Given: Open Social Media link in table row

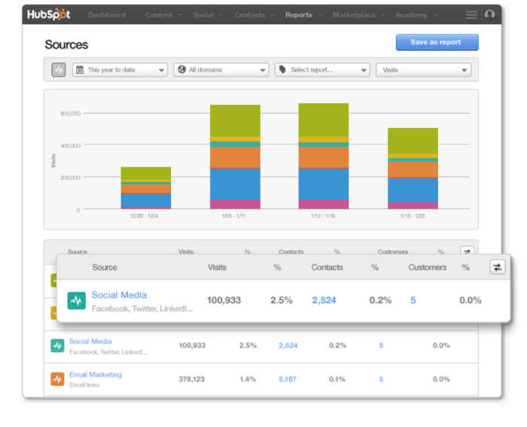Looking at the screenshot, I should (90, 341).
